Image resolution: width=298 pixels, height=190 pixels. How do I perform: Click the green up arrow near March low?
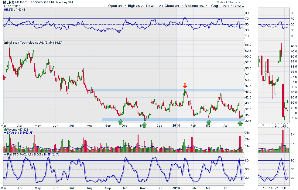coord(209,122)
